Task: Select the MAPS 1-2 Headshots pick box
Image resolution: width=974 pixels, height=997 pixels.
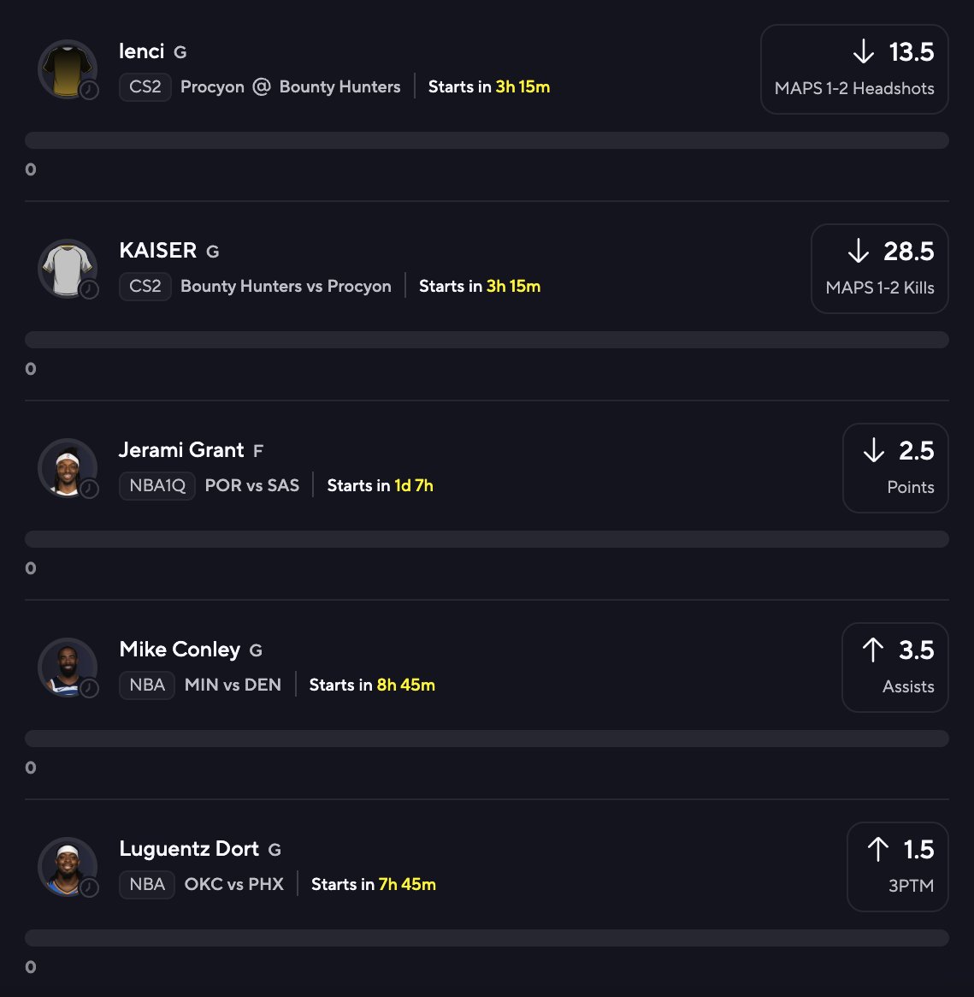Action: click(x=854, y=69)
